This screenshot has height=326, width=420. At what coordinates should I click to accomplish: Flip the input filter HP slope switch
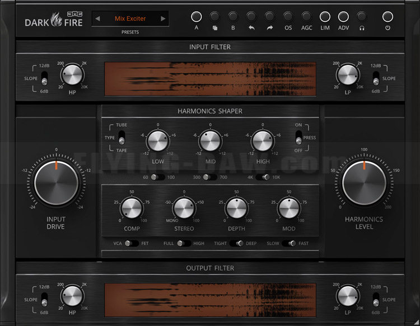click(44, 78)
